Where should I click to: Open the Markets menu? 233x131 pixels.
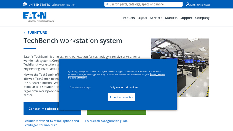(x=171, y=18)
